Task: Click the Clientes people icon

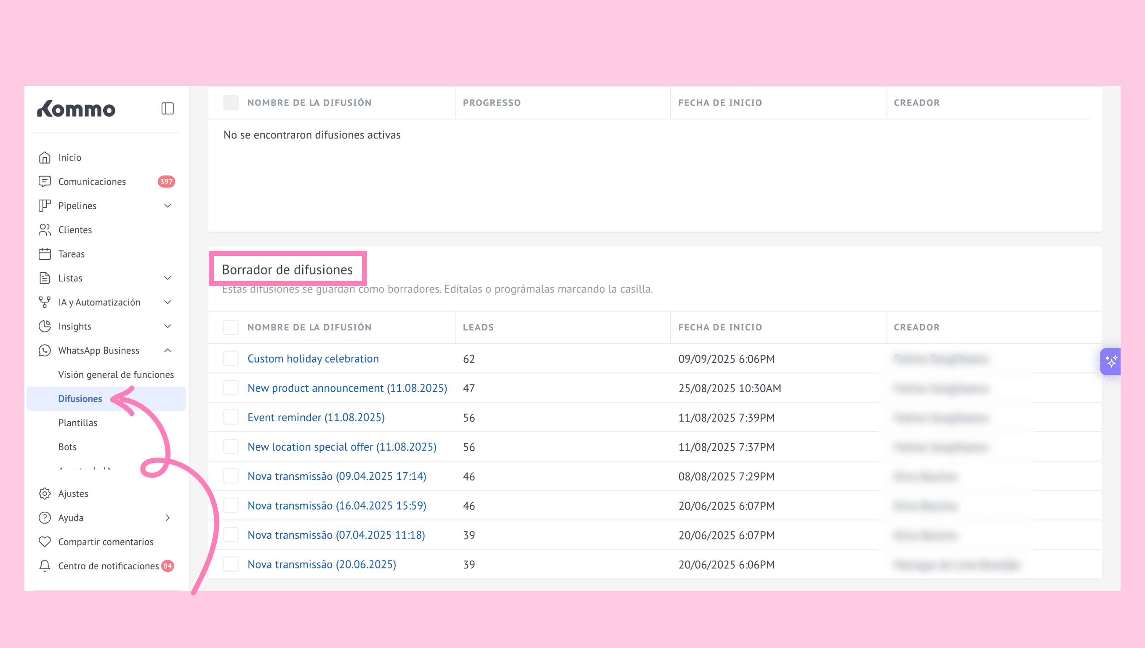Action: point(45,230)
